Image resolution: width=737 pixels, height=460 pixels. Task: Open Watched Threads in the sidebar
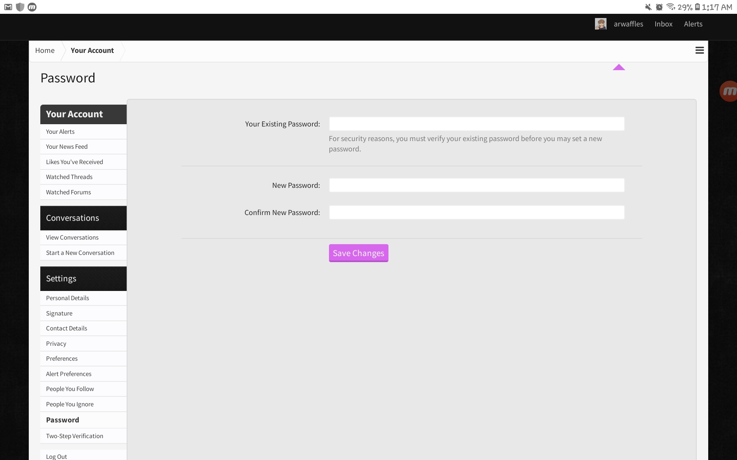pos(83,177)
